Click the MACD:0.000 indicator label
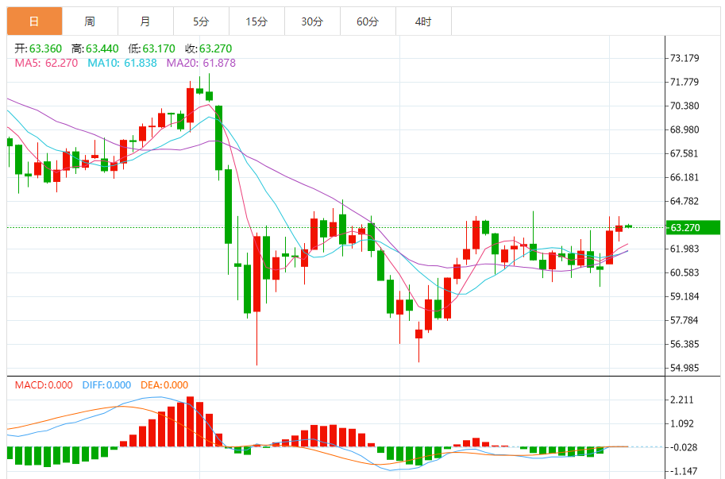This screenshot has width=725, height=479. point(44,385)
